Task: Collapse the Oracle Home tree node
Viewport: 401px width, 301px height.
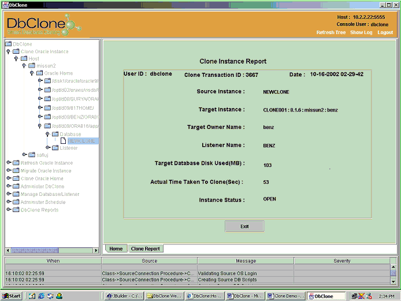Action: point(32,73)
